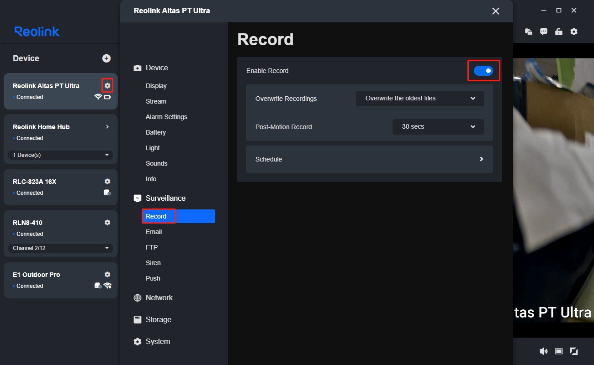Open the Light settings page
Image resolution: width=594 pixels, height=365 pixels.
point(153,148)
